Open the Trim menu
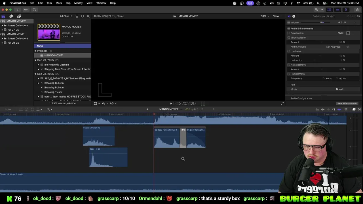This screenshot has width=363, height=204. tap(49, 3)
